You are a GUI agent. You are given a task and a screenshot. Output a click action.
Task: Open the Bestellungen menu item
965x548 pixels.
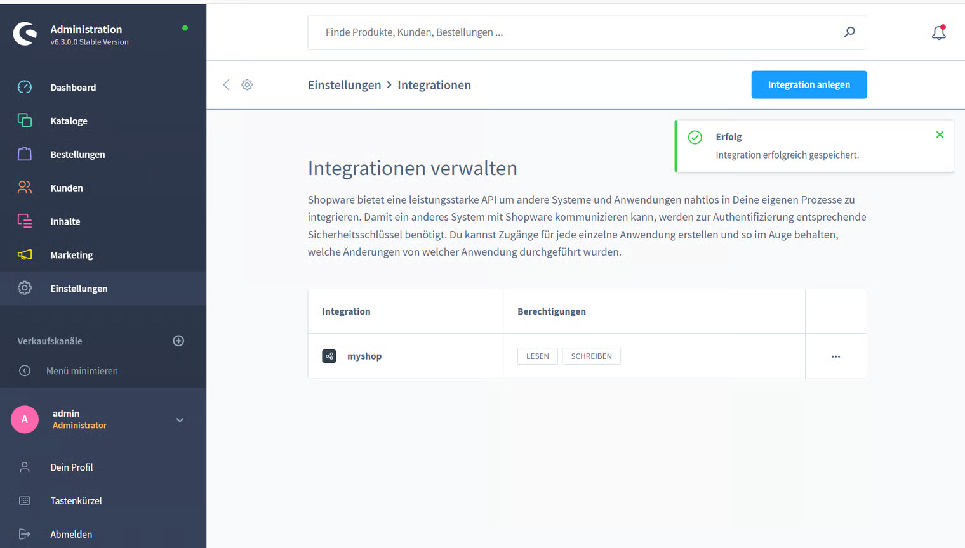(x=77, y=155)
